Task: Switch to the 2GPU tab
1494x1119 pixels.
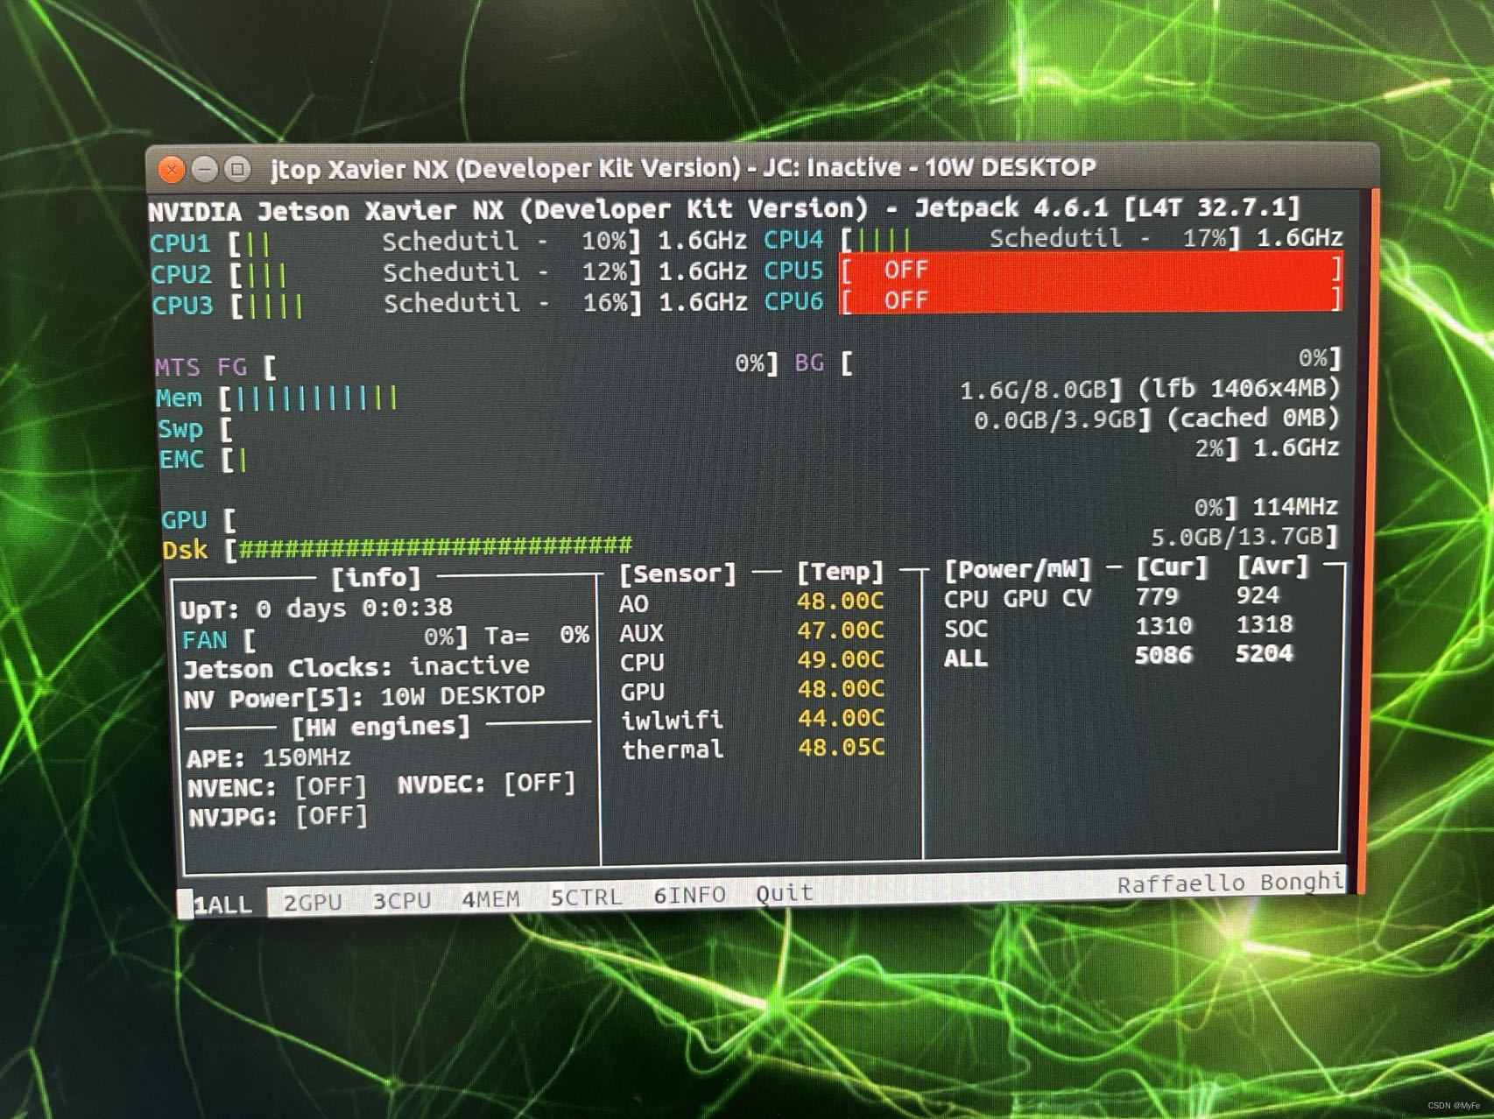Action: 311,898
